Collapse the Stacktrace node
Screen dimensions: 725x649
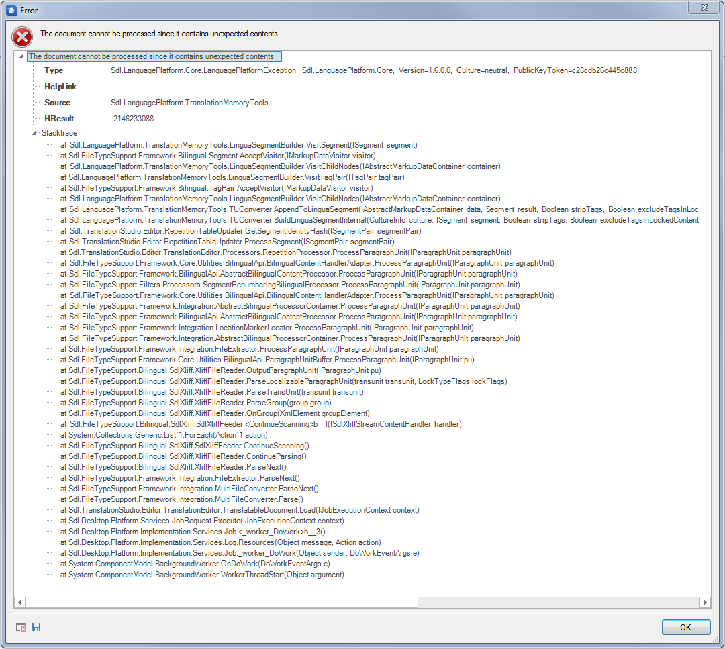pyautogui.click(x=35, y=134)
